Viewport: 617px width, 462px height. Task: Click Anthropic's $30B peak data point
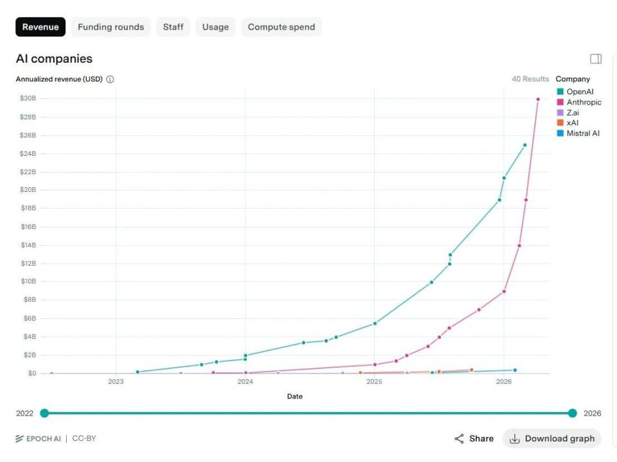point(538,99)
